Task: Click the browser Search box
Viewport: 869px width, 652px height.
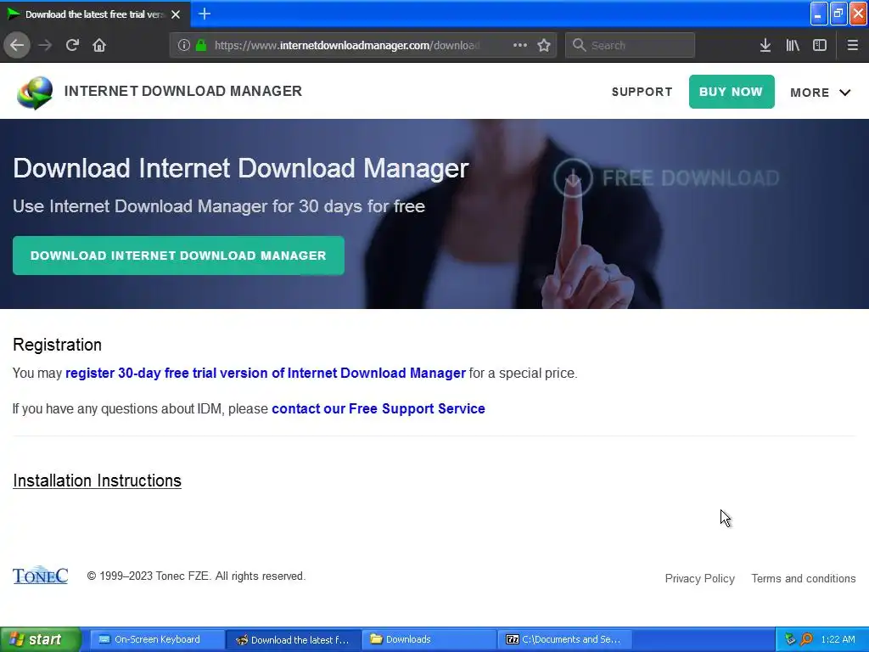Action: (631, 45)
